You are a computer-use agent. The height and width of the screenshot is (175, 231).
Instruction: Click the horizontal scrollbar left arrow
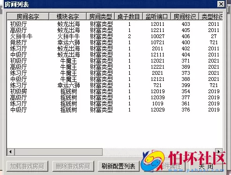(11, 151)
